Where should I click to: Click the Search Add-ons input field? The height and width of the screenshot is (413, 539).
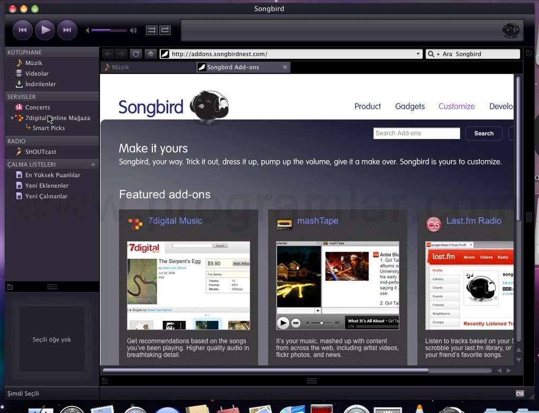tap(417, 133)
